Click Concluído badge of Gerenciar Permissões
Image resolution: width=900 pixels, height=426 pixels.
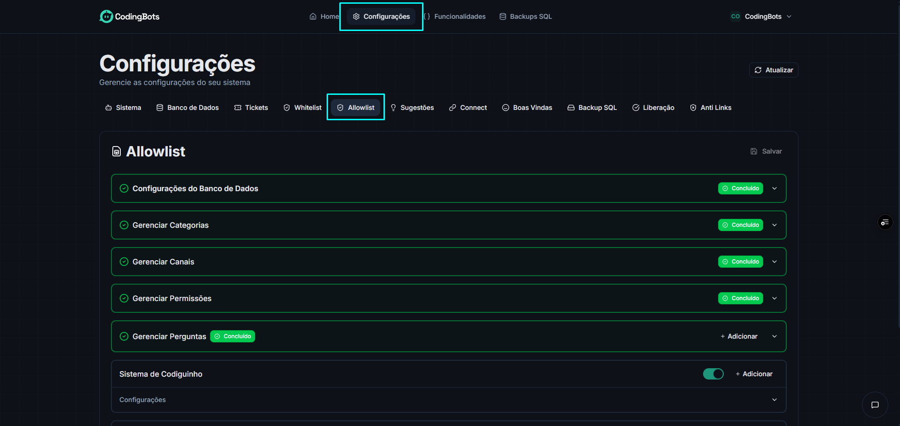(741, 298)
